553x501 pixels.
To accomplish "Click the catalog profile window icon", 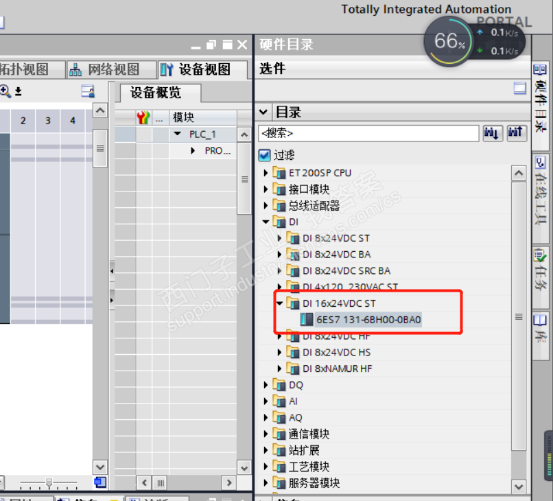I will [x=519, y=89].
